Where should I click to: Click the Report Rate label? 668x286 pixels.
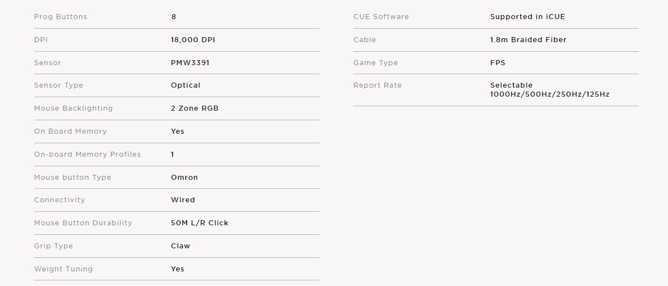point(377,85)
